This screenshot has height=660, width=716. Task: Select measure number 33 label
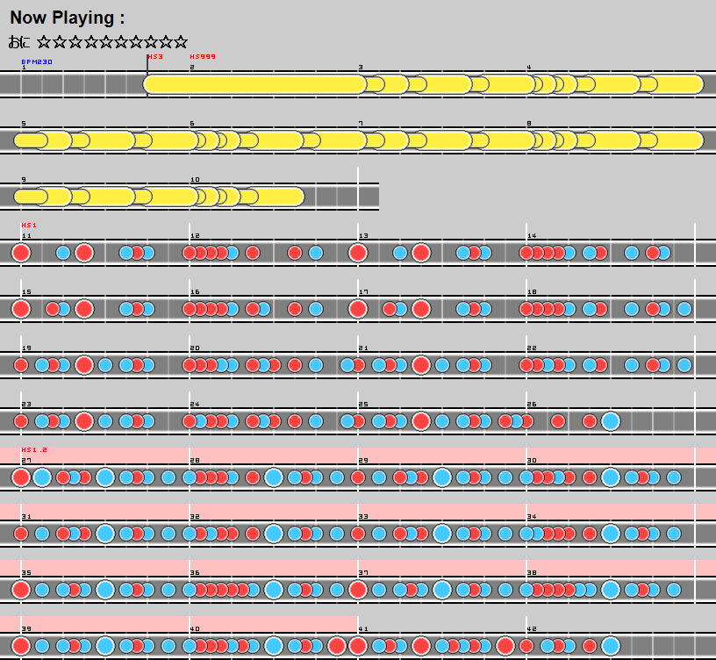363,517
